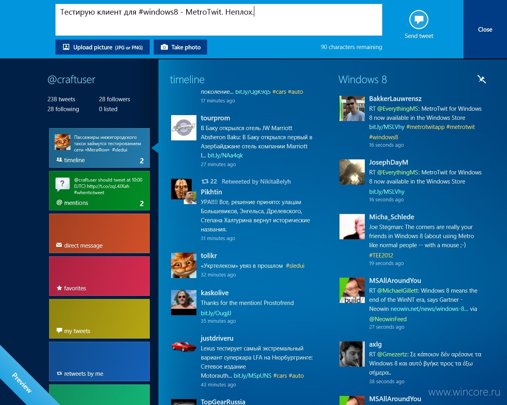Click the #metrotwit hashtag
Screen dimensions: 507x405
461,127
